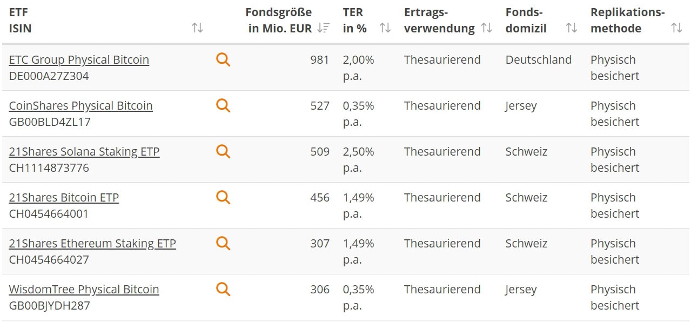The height and width of the screenshot is (322, 691).
Task: Open CoinShares Physical Bitcoin link
Action: 80,106
